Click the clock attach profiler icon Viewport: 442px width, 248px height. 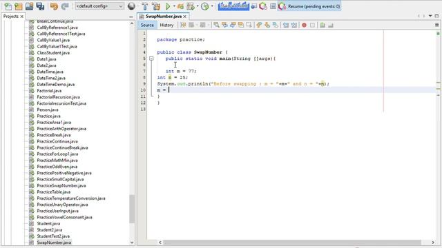[x=205, y=6]
